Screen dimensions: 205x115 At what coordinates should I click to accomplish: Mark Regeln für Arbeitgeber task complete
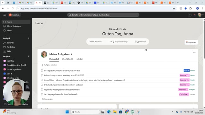pos(42,90)
